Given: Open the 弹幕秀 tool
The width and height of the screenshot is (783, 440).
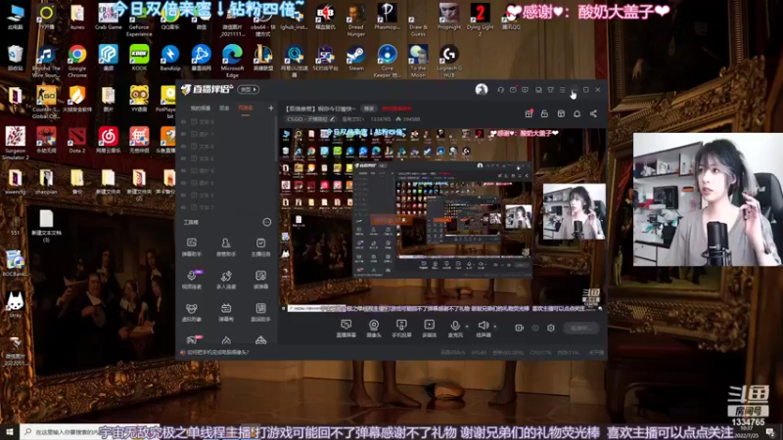Looking at the screenshot, I should pyautogui.click(x=226, y=312).
